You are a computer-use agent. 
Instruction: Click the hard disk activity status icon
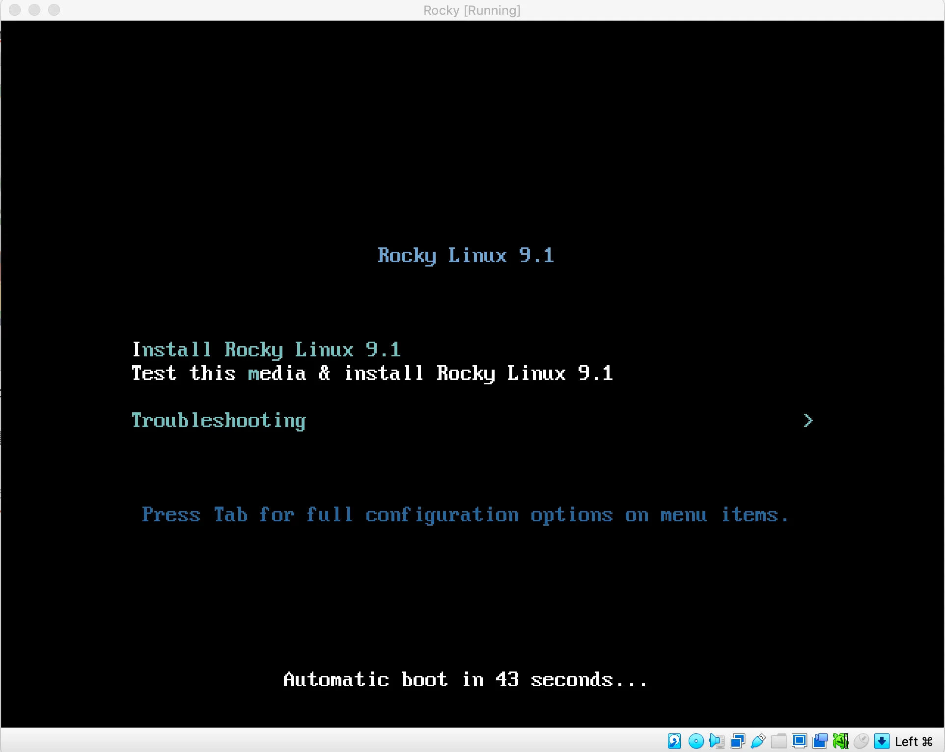tap(674, 741)
